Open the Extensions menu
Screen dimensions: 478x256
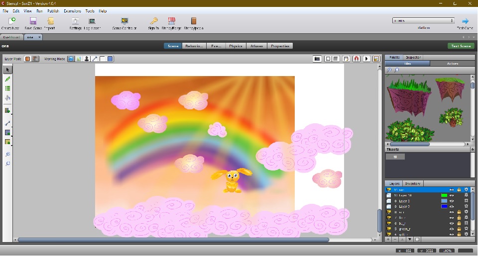72,10
